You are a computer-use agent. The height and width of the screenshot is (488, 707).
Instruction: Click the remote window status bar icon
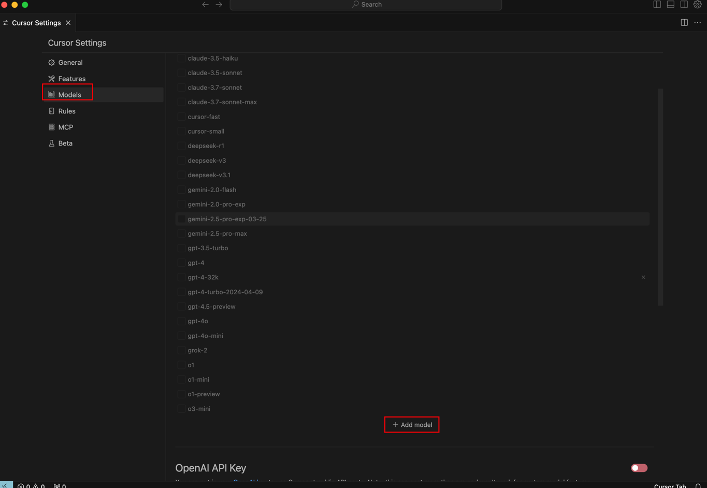click(6, 485)
